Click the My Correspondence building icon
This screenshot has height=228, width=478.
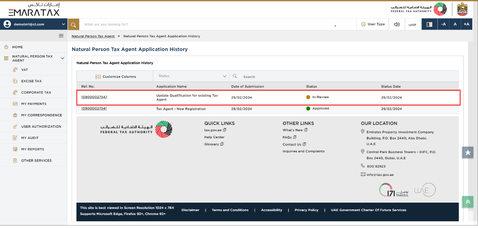coord(15,115)
